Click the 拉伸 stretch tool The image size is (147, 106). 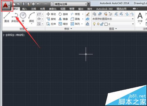pos(51,24)
